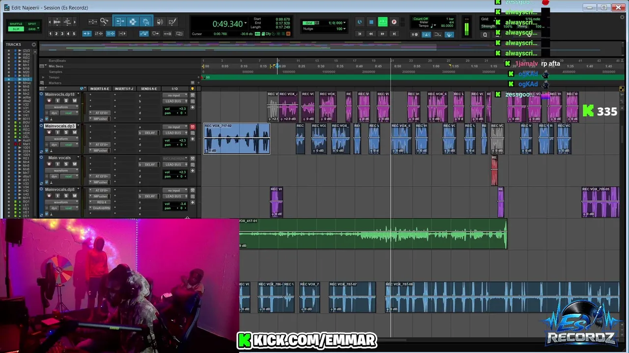
Task: Select INSERTS A-E column header
Action: [x=100, y=89]
